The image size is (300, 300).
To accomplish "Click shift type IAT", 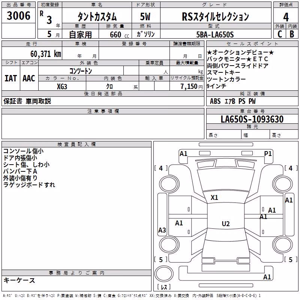I will click(x=11, y=78).
